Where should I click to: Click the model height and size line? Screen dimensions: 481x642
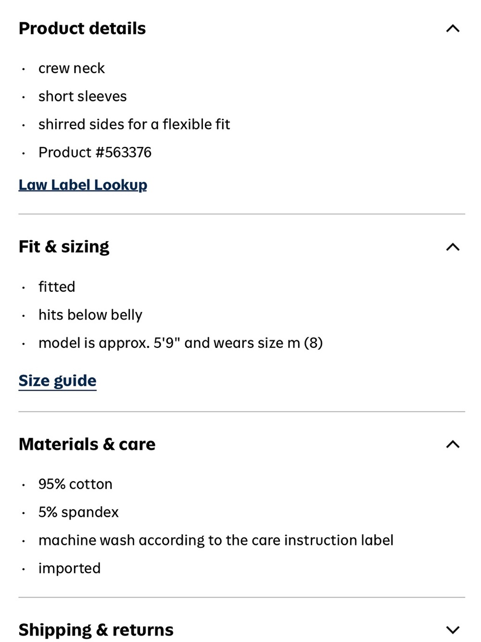[x=180, y=343]
